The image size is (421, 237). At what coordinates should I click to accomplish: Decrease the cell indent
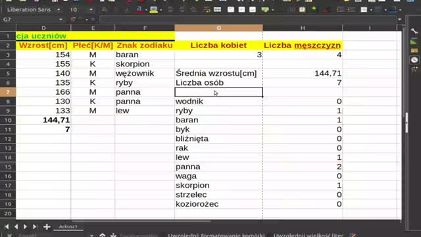coord(351,10)
